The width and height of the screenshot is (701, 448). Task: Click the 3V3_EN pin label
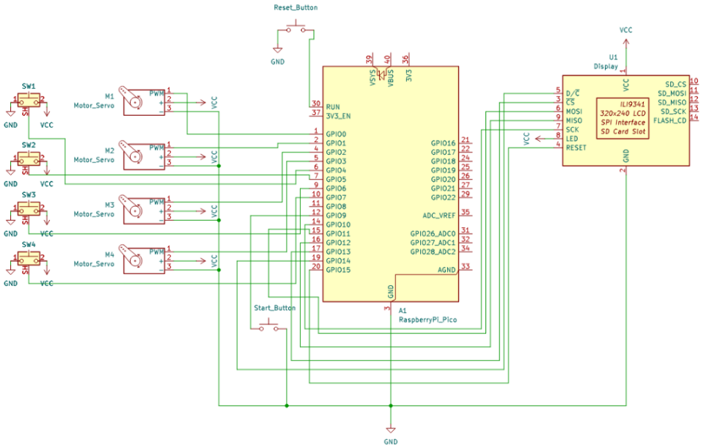(x=339, y=117)
